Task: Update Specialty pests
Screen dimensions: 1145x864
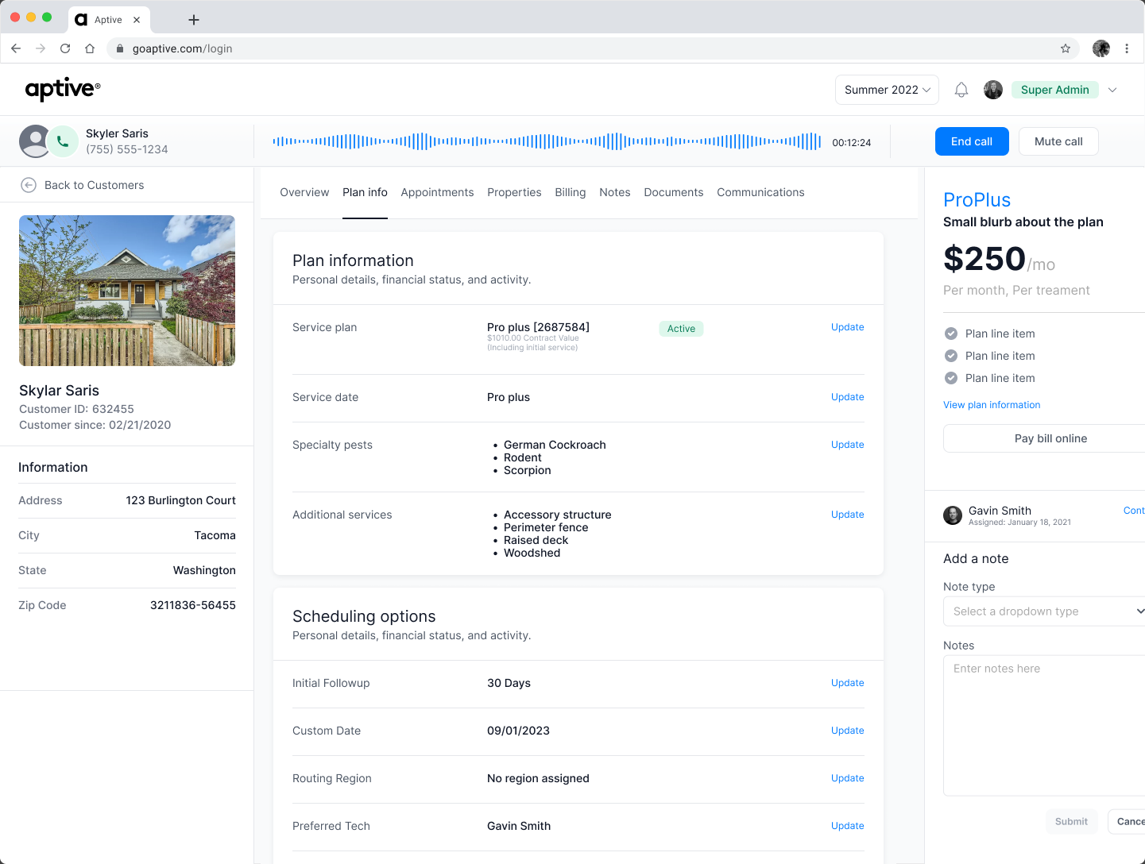Action: tap(848, 445)
